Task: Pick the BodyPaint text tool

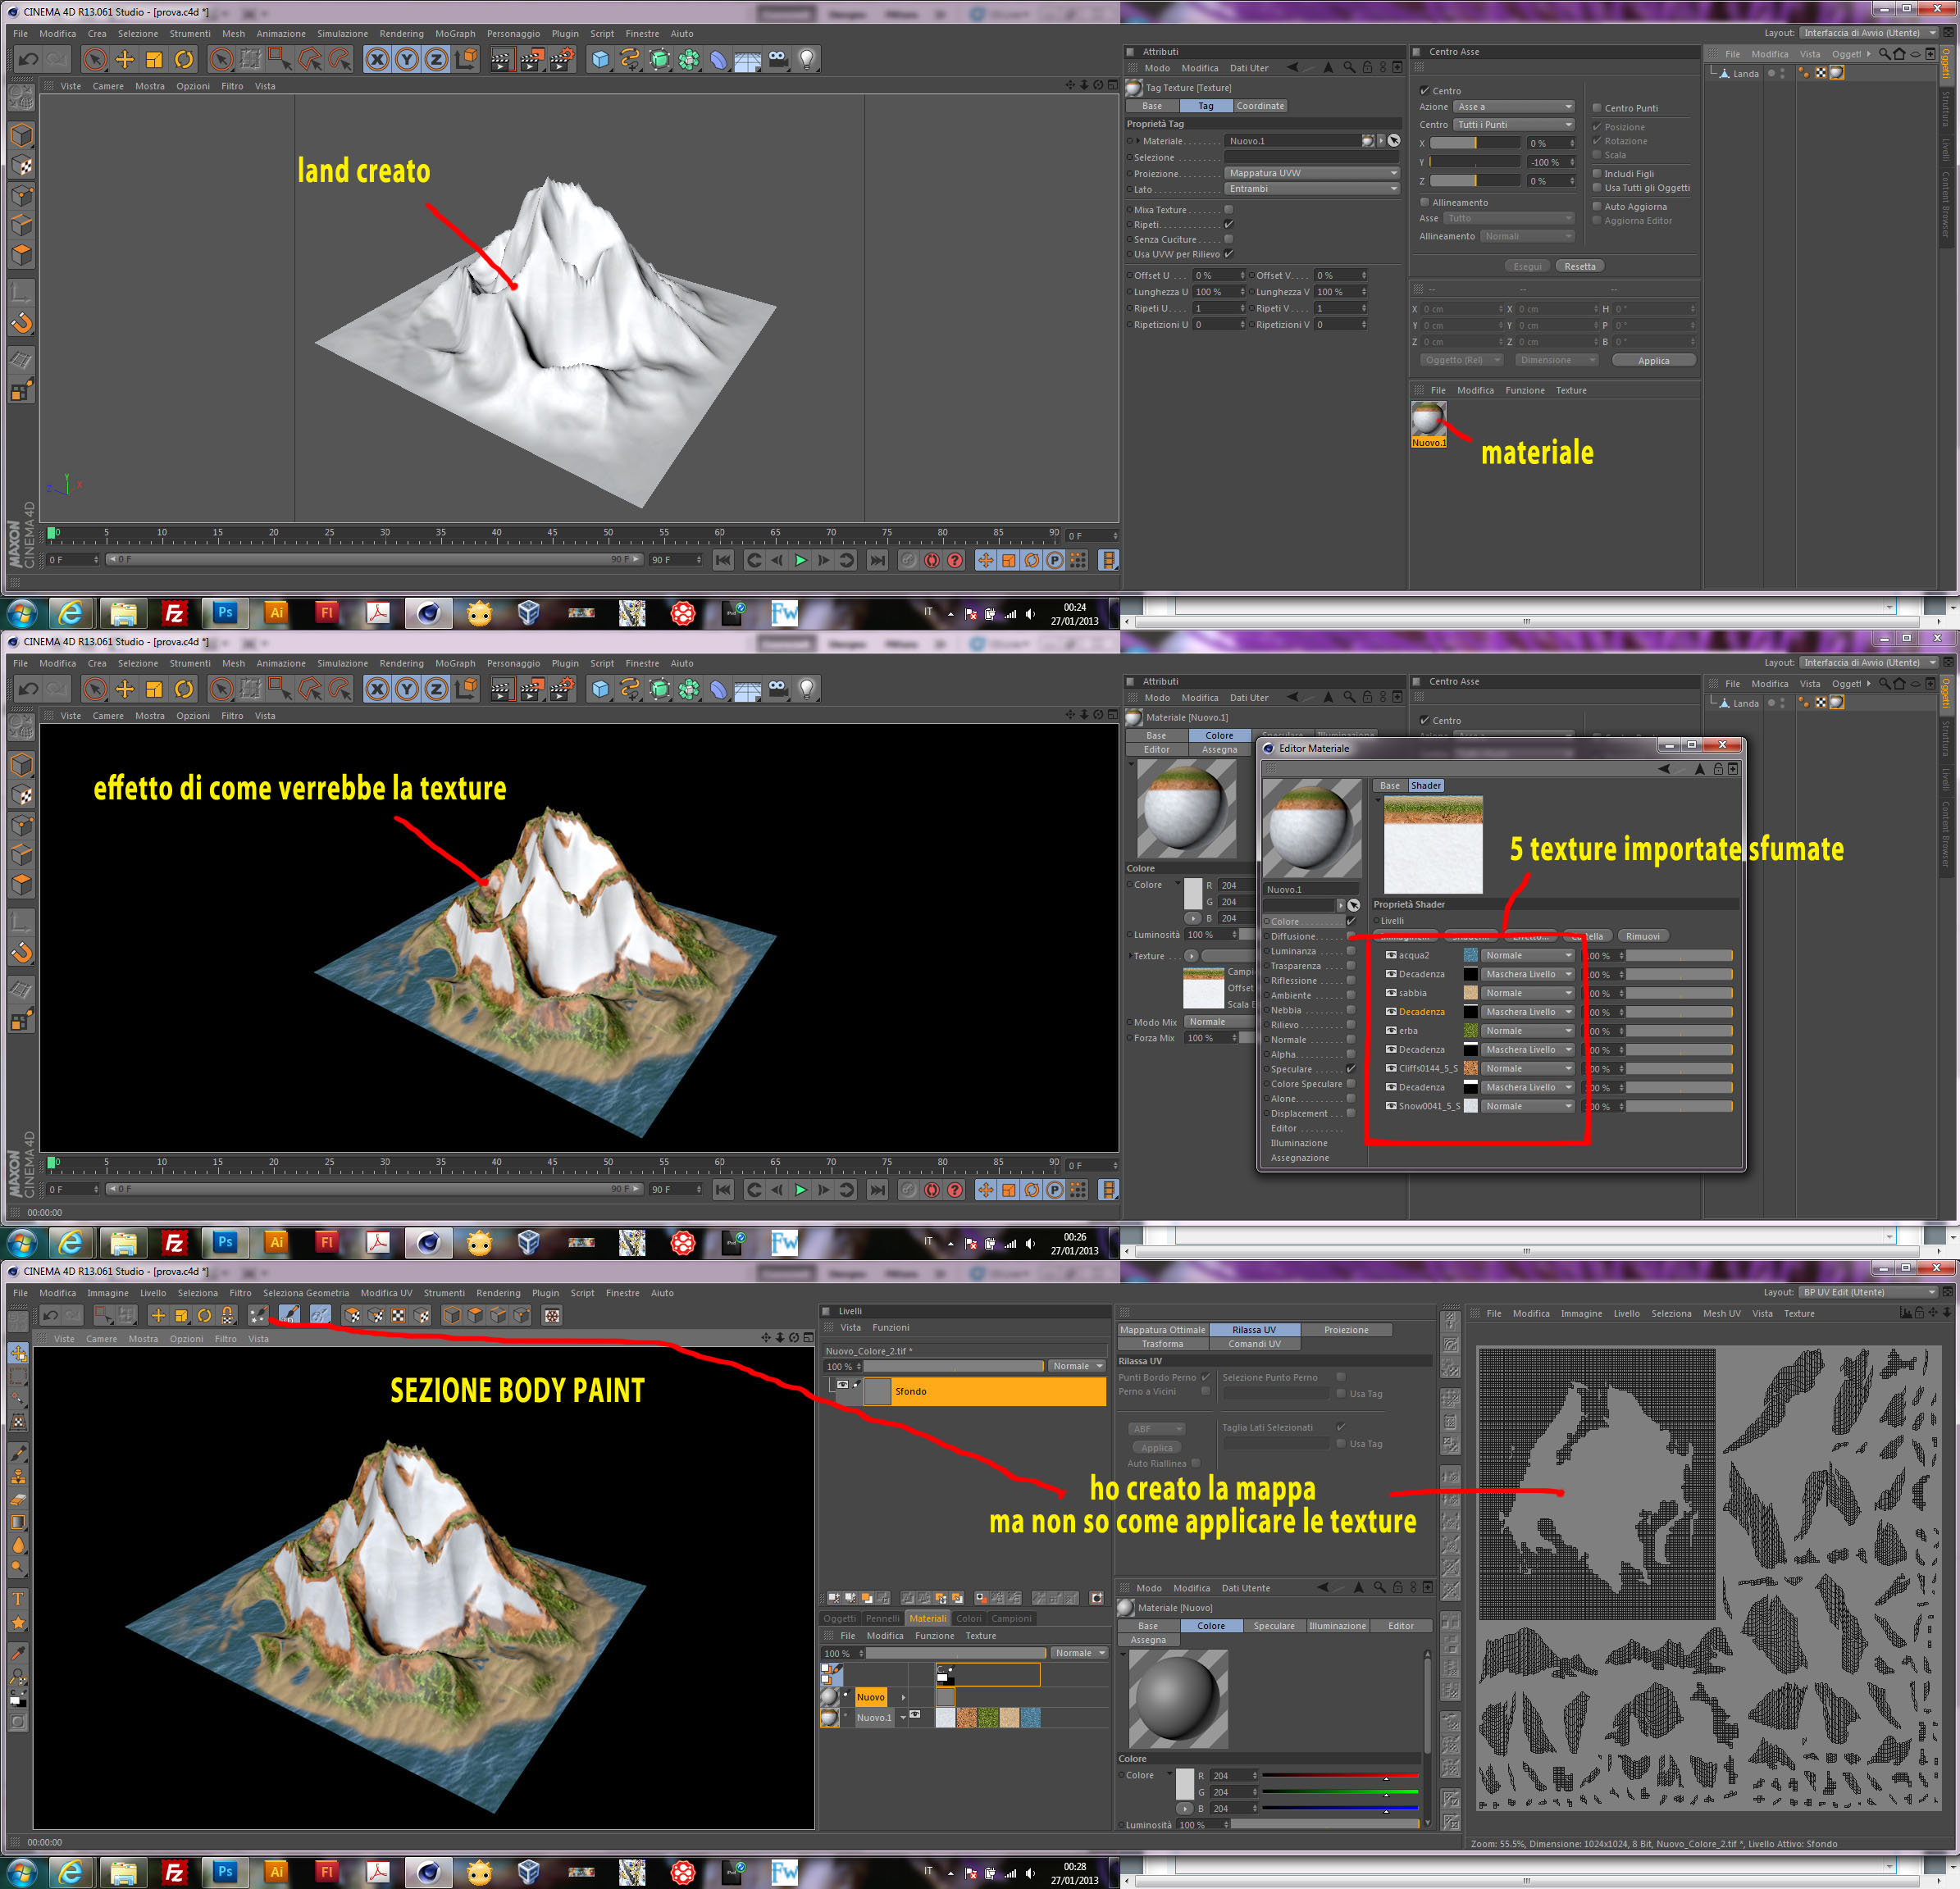Action: [18, 1597]
